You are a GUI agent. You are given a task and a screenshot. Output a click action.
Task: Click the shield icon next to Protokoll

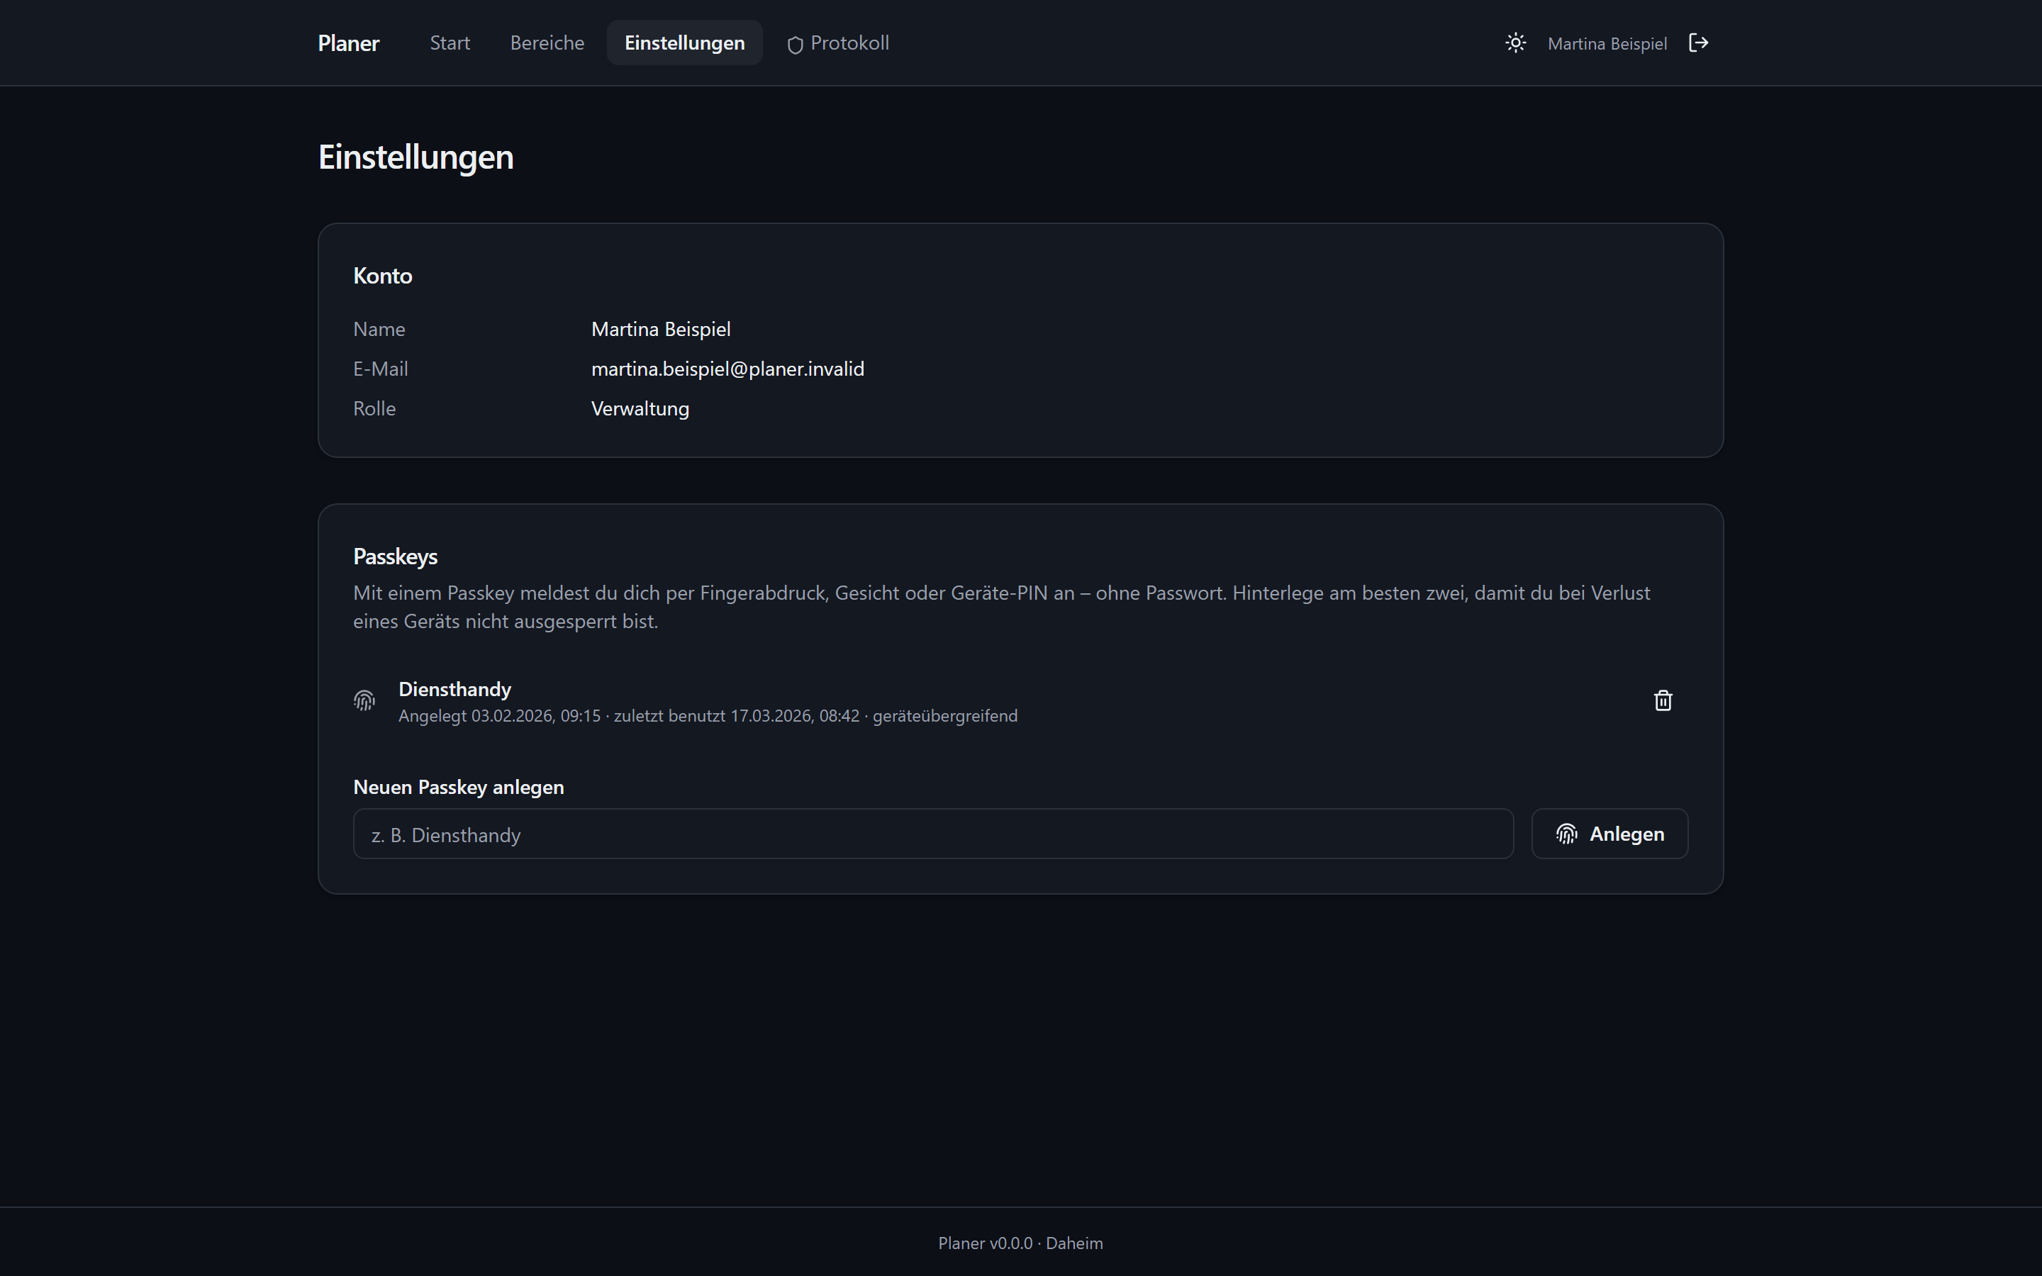tap(795, 45)
